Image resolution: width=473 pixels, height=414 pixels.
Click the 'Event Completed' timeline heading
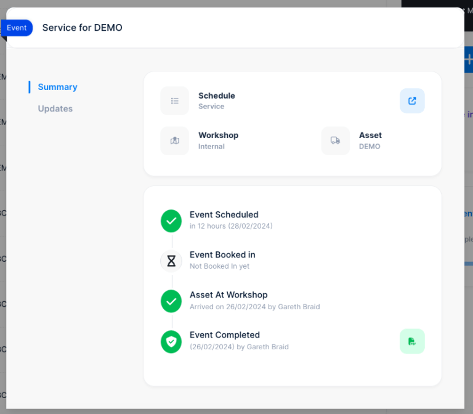coord(224,335)
